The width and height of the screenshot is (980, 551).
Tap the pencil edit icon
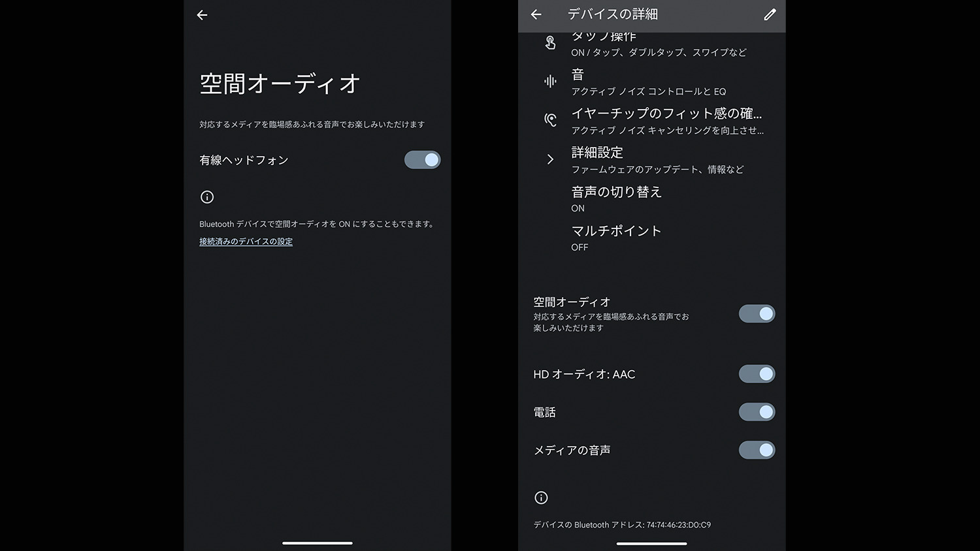(x=770, y=14)
